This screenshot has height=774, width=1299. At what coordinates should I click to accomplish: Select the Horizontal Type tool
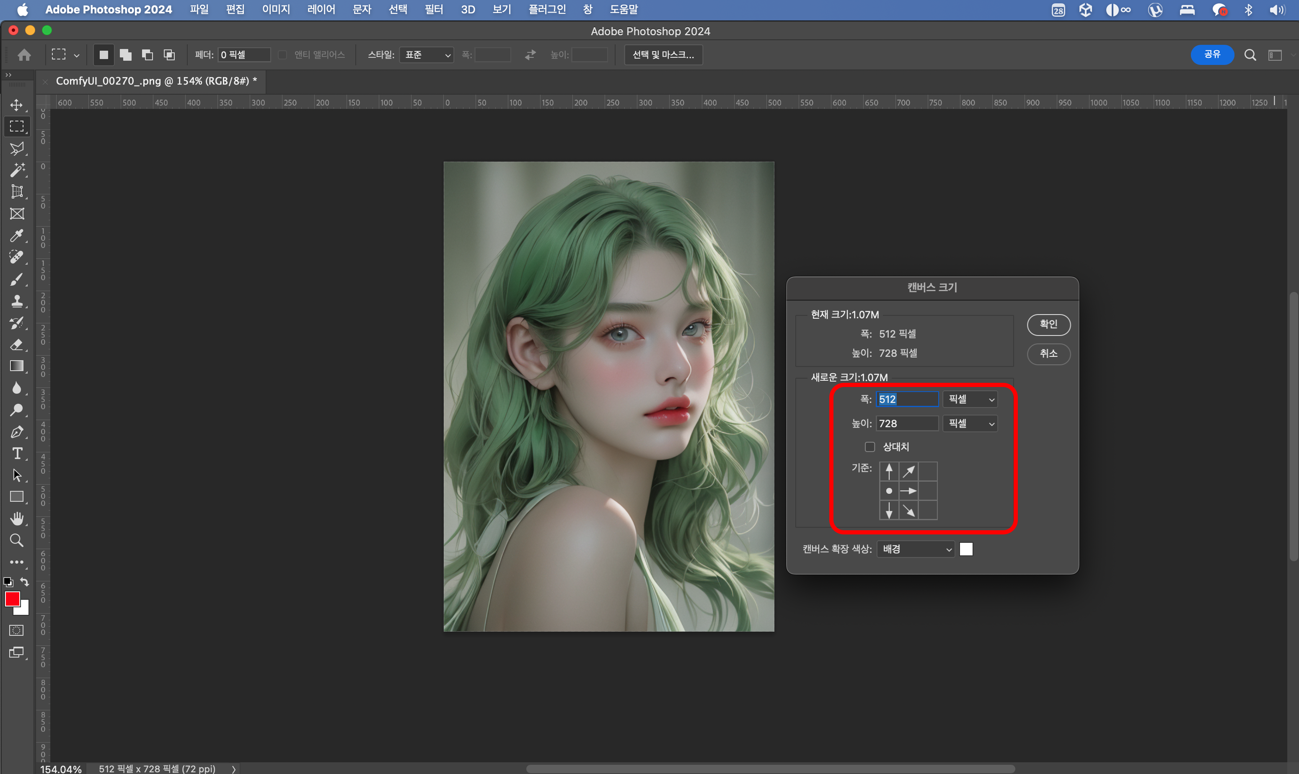click(x=17, y=454)
